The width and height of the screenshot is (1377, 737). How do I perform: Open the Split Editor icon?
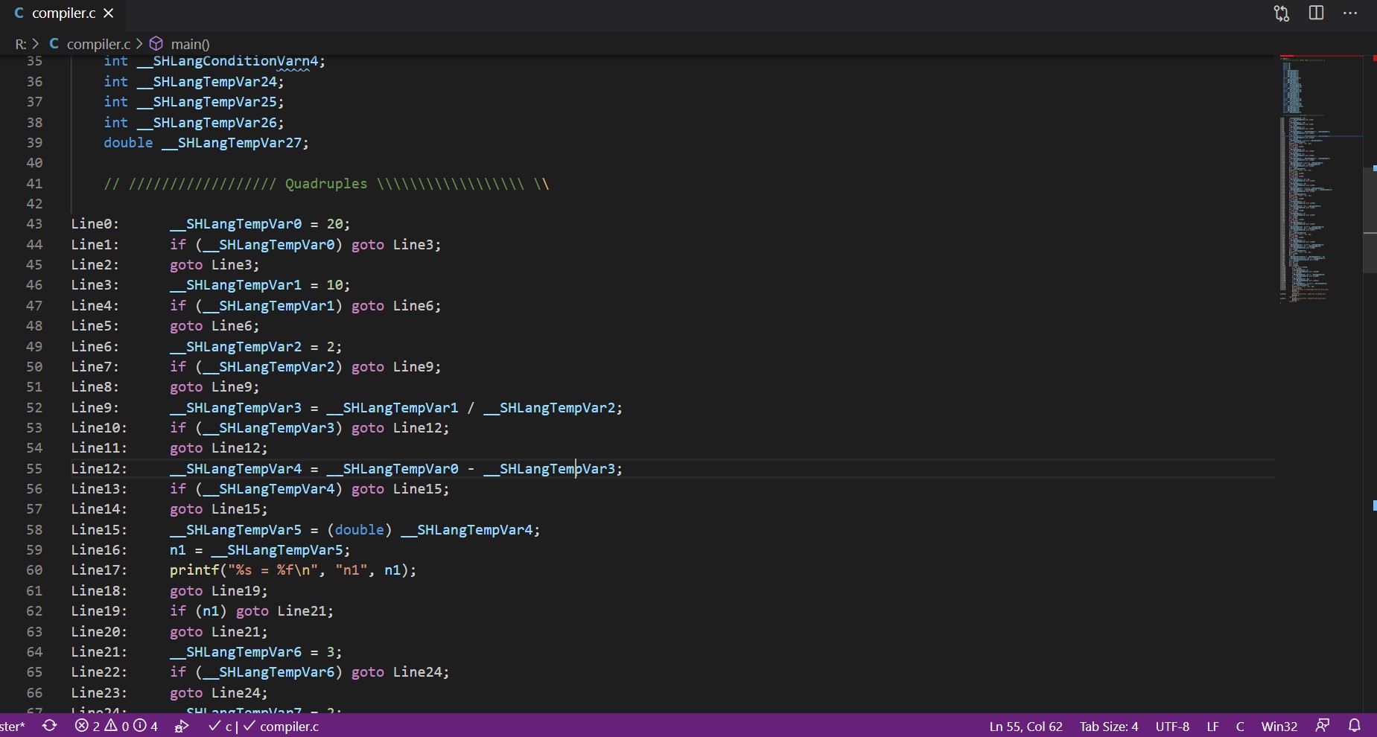click(1317, 13)
